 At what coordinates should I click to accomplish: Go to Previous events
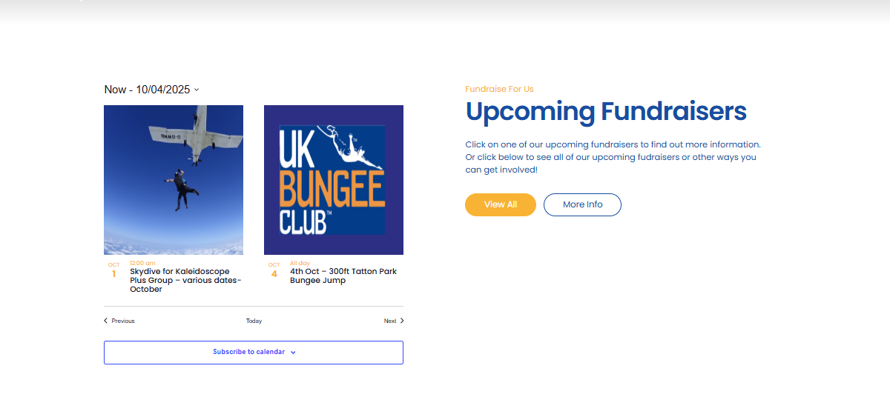[122, 321]
